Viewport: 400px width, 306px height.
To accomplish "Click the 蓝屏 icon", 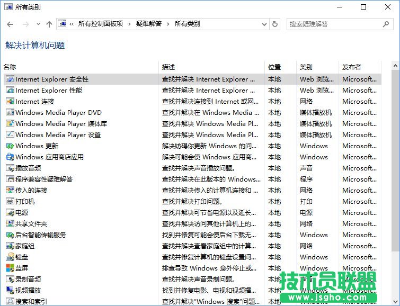I will coord(10,268).
